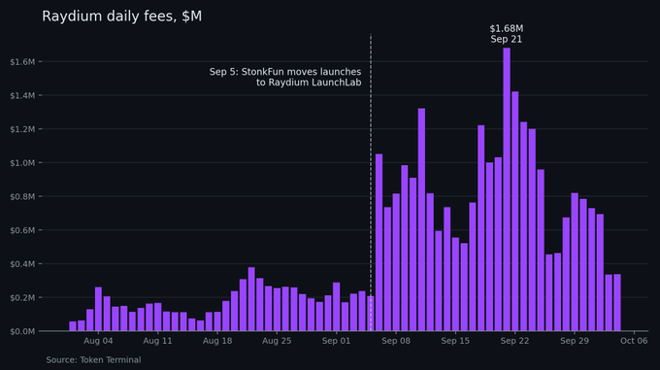Click the 'Sep 08' x-axis label
Image resolution: width=660 pixels, height=370 pixels.
click(x=396, y=341)
